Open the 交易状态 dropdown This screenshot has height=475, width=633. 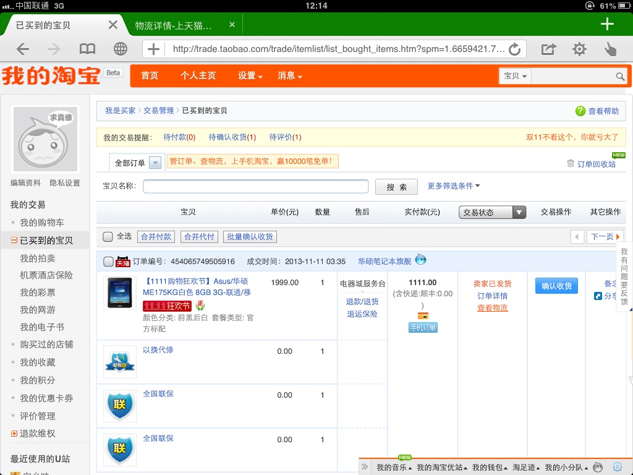[492, 213]
